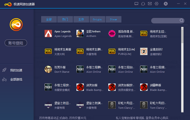Select the Fortnite icon for 堡垒之夜[美
The height and width of the screenshot is (120, 190).
80,105
